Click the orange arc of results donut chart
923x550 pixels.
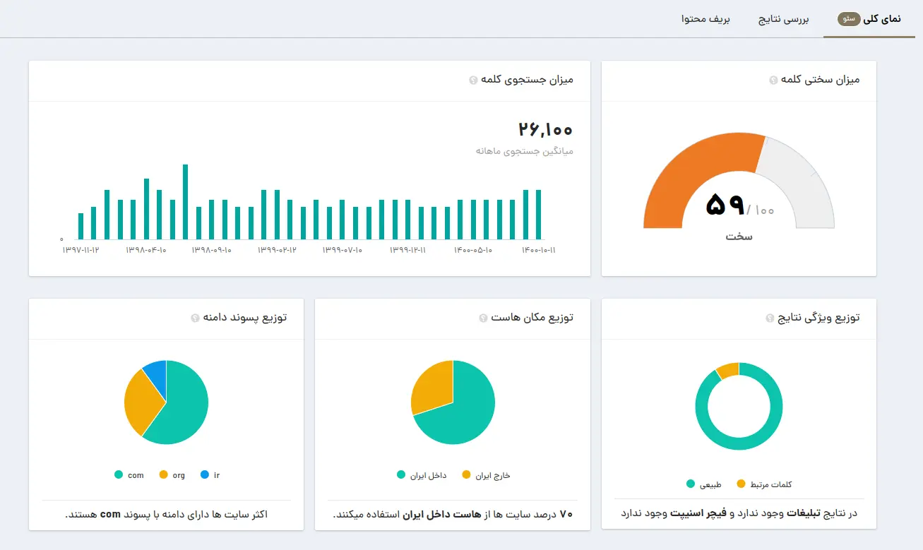[x=728, y=370]
